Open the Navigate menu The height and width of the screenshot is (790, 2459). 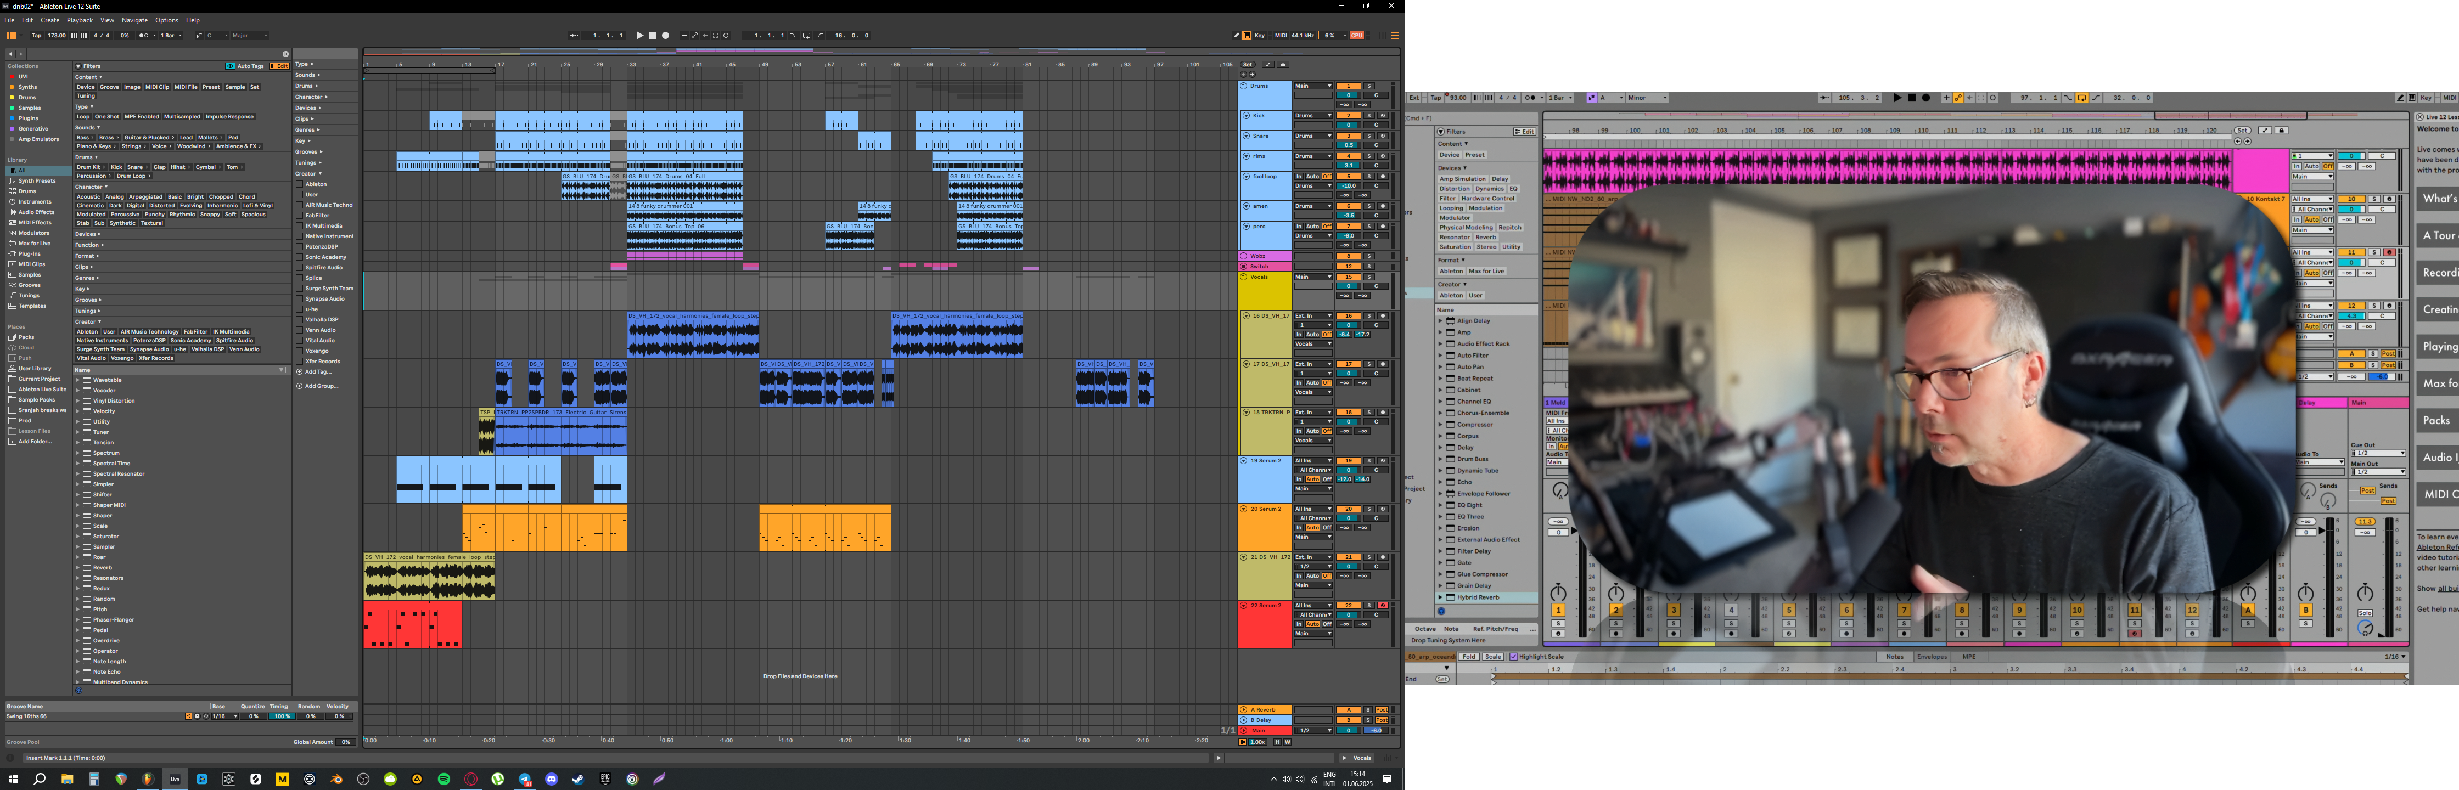coord(134,20)
